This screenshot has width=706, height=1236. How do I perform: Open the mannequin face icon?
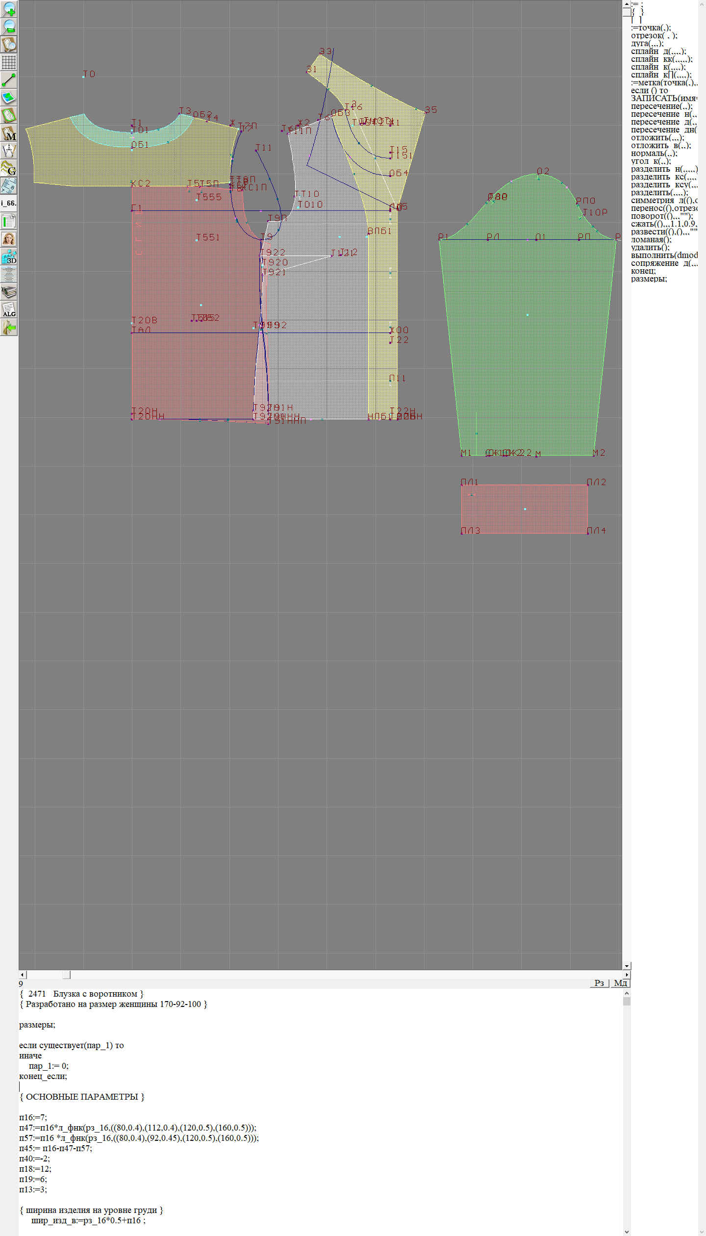[9, 239]
